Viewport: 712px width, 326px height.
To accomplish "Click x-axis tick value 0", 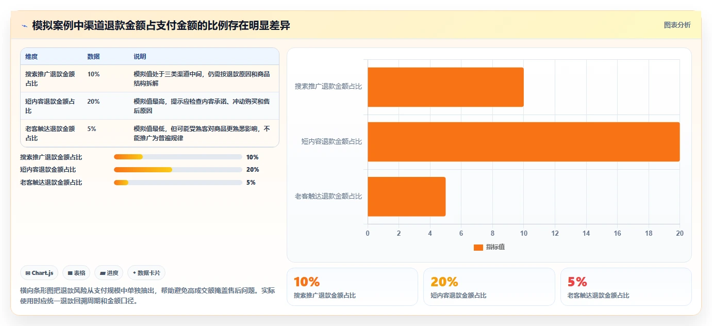I will [x=368, y=234].
